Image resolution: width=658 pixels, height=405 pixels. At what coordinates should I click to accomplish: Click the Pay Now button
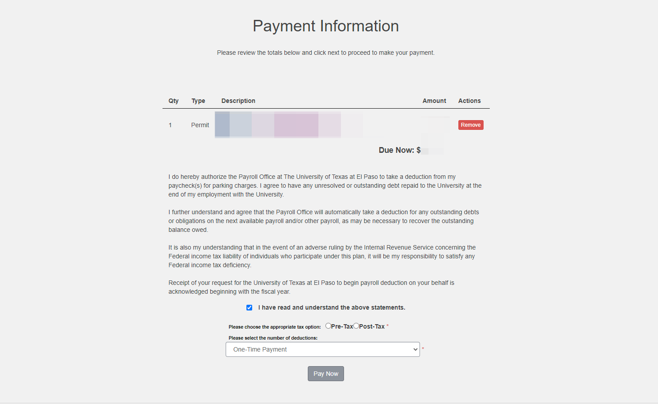(326, 374)
